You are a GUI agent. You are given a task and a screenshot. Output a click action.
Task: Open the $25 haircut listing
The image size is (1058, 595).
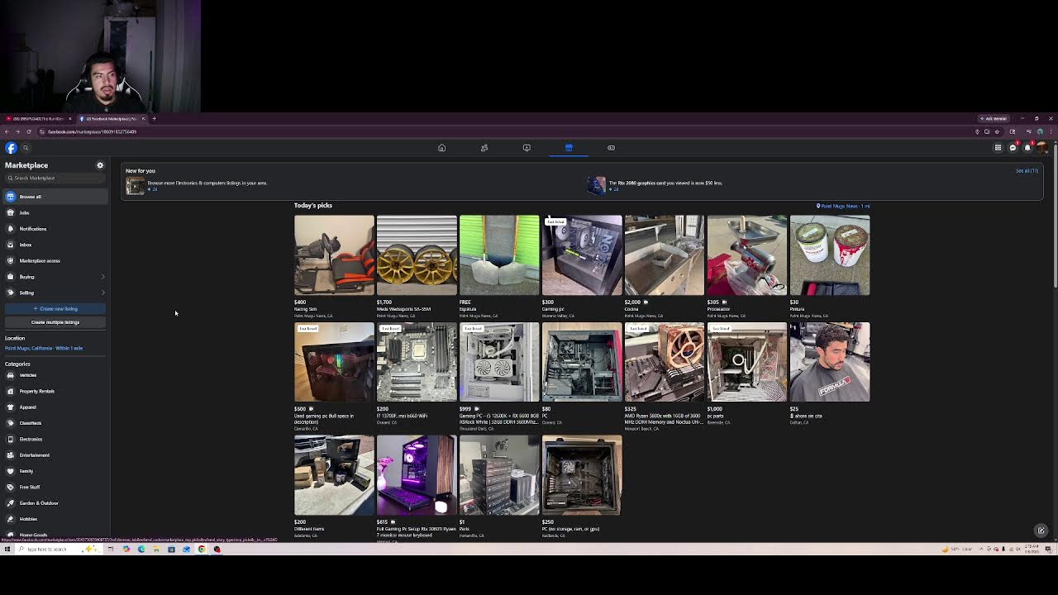pos(830,374)
